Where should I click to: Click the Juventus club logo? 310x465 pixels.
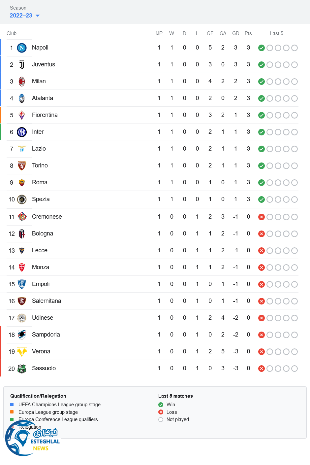(22, 65)
